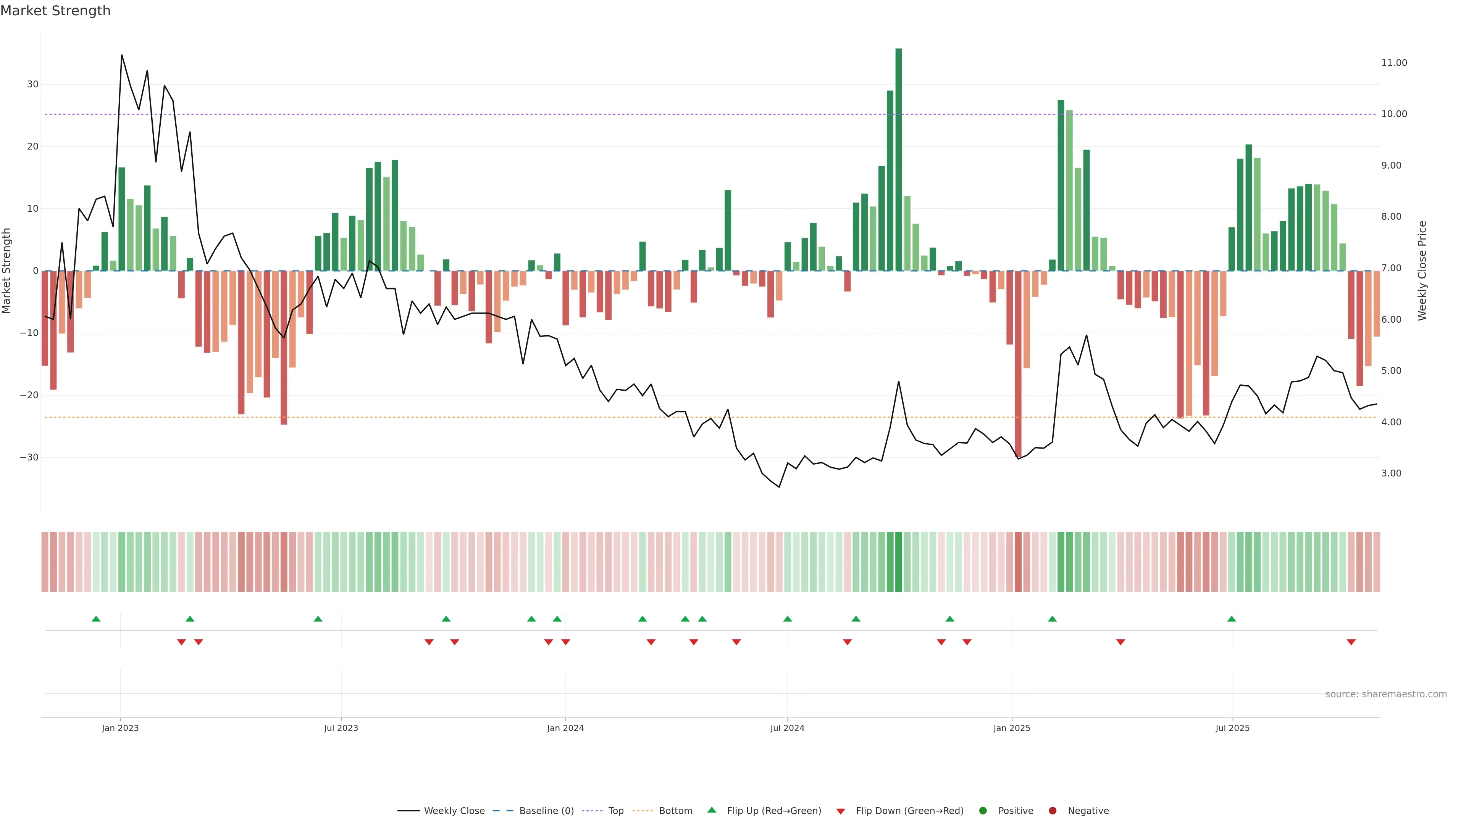This screenshot has height=824, width=1466.
Task: Click the Jan 2024 x-axis label
Action: pyautogui.click(x=565, y=728)
